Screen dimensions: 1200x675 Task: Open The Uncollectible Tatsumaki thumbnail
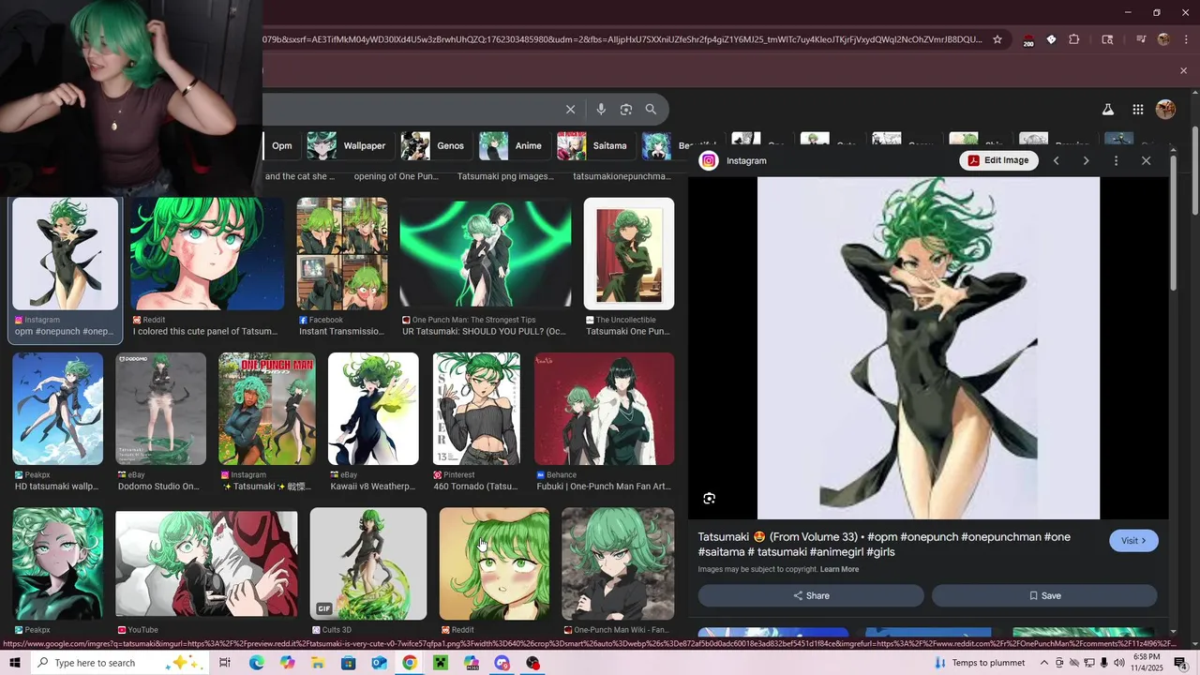pos(629,254)
